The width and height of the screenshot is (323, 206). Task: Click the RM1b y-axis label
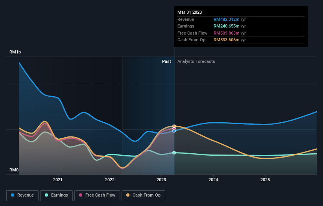[x=15, y=52]
